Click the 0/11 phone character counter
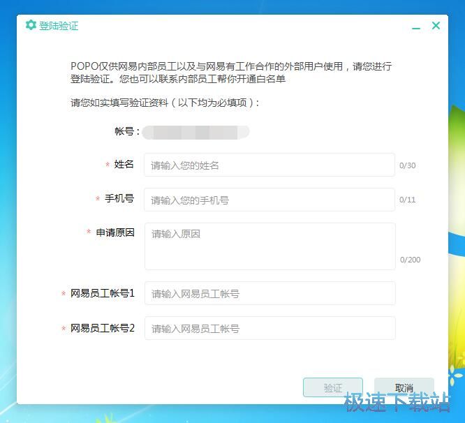 pyautogui.click(x=407, y=200)
